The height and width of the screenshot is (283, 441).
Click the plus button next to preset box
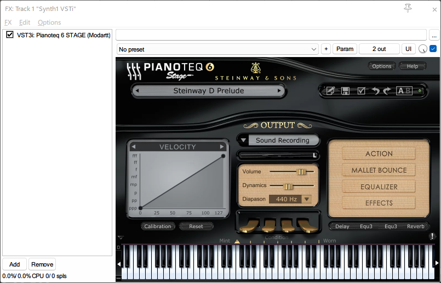[326, 49]
